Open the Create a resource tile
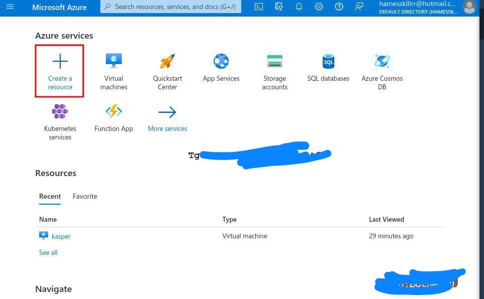 (x=60, y=71)
